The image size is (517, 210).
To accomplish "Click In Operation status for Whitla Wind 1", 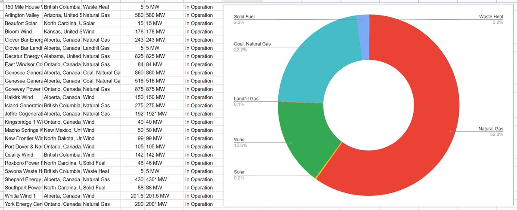I will [202, 196].
